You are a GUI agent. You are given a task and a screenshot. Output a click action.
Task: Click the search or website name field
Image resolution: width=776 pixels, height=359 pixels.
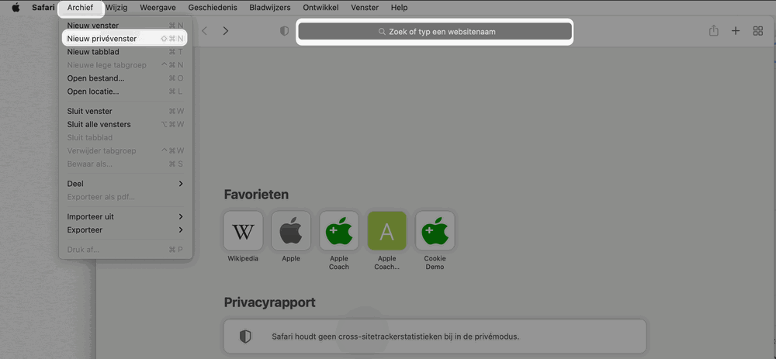435,32
